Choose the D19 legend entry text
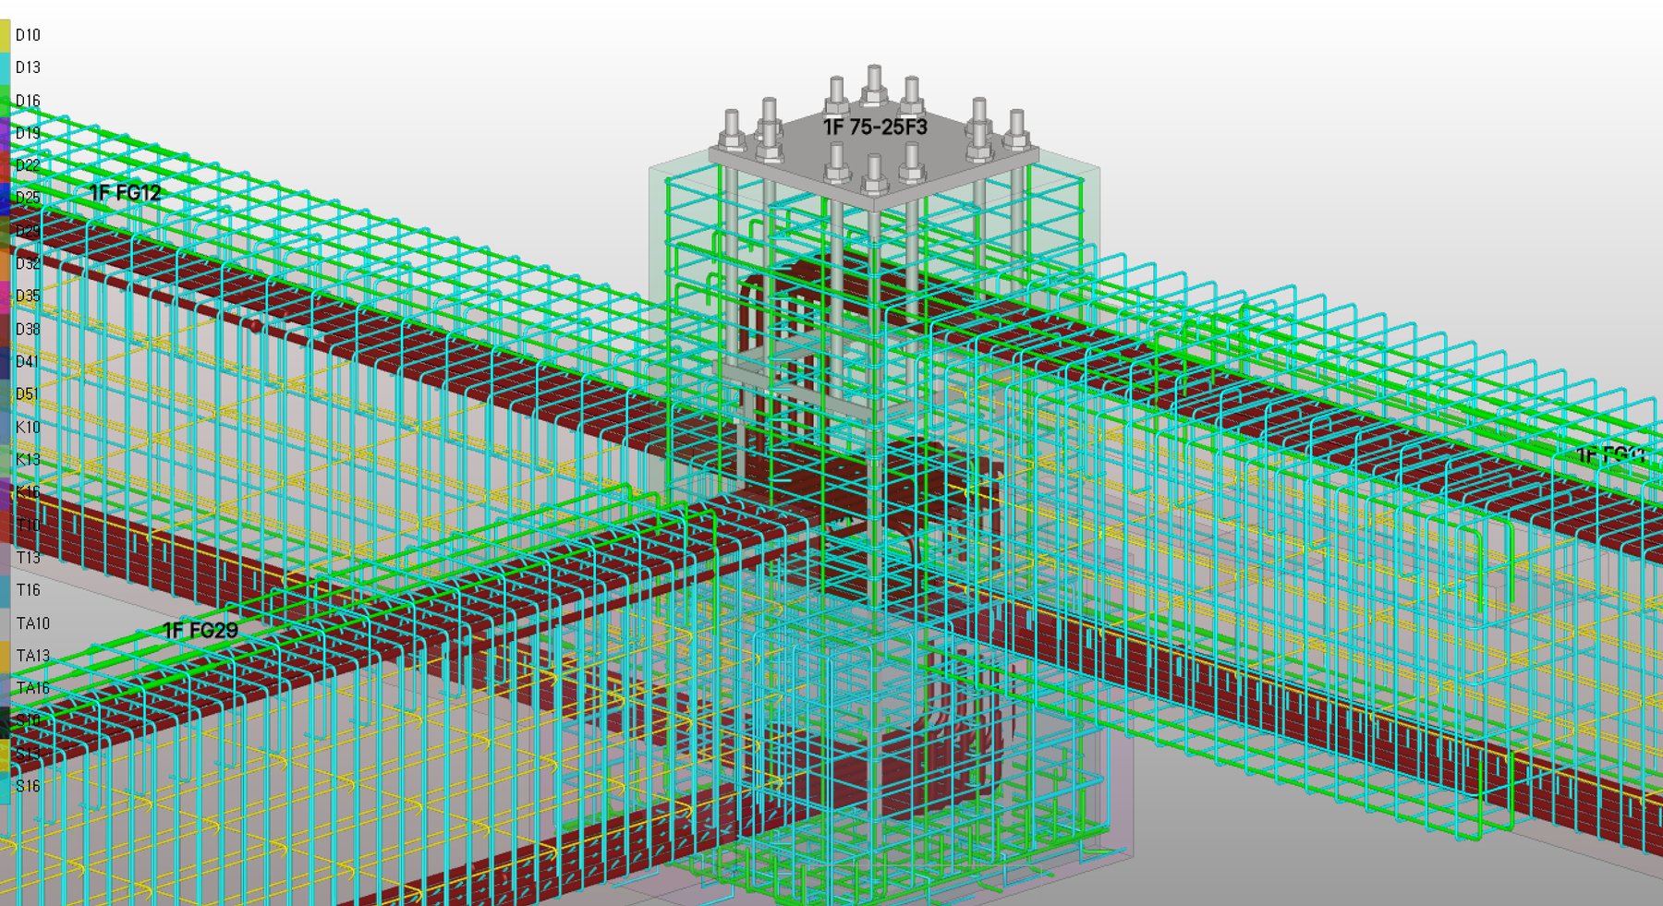 point(28,133)
